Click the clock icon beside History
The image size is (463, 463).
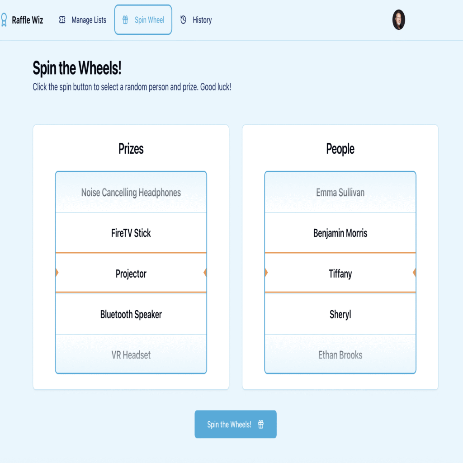coord(183,20)
